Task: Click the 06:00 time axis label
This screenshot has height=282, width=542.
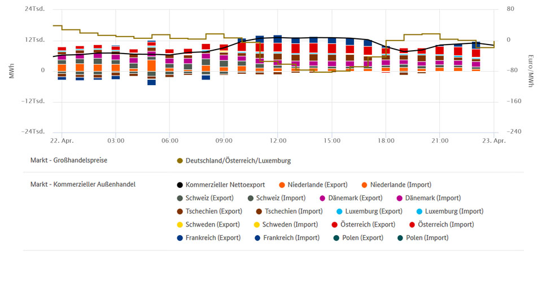Action: (x=170, y=141)
